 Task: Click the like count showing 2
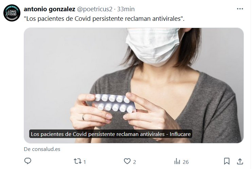coord(134,162)
